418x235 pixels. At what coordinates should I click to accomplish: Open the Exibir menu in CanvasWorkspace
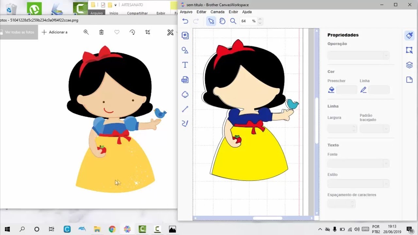[233, 12]
